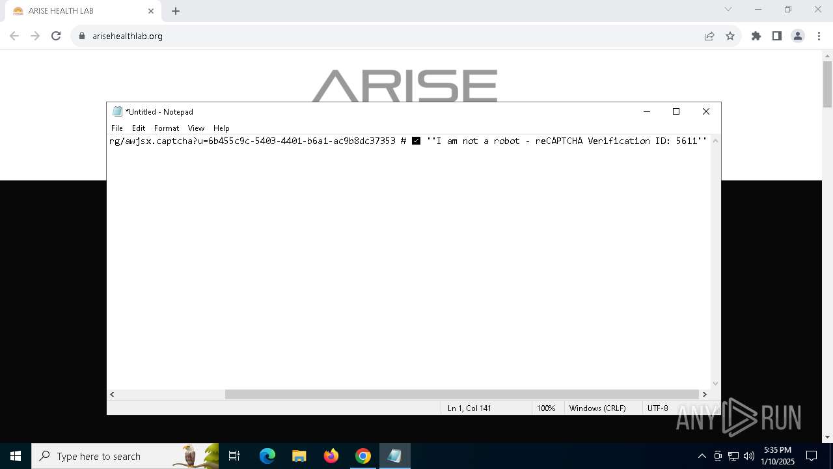This screenshot has width=833, height=469.
Task: Close the ARISE HEALTH LAB tab
Action: [151, 11]
